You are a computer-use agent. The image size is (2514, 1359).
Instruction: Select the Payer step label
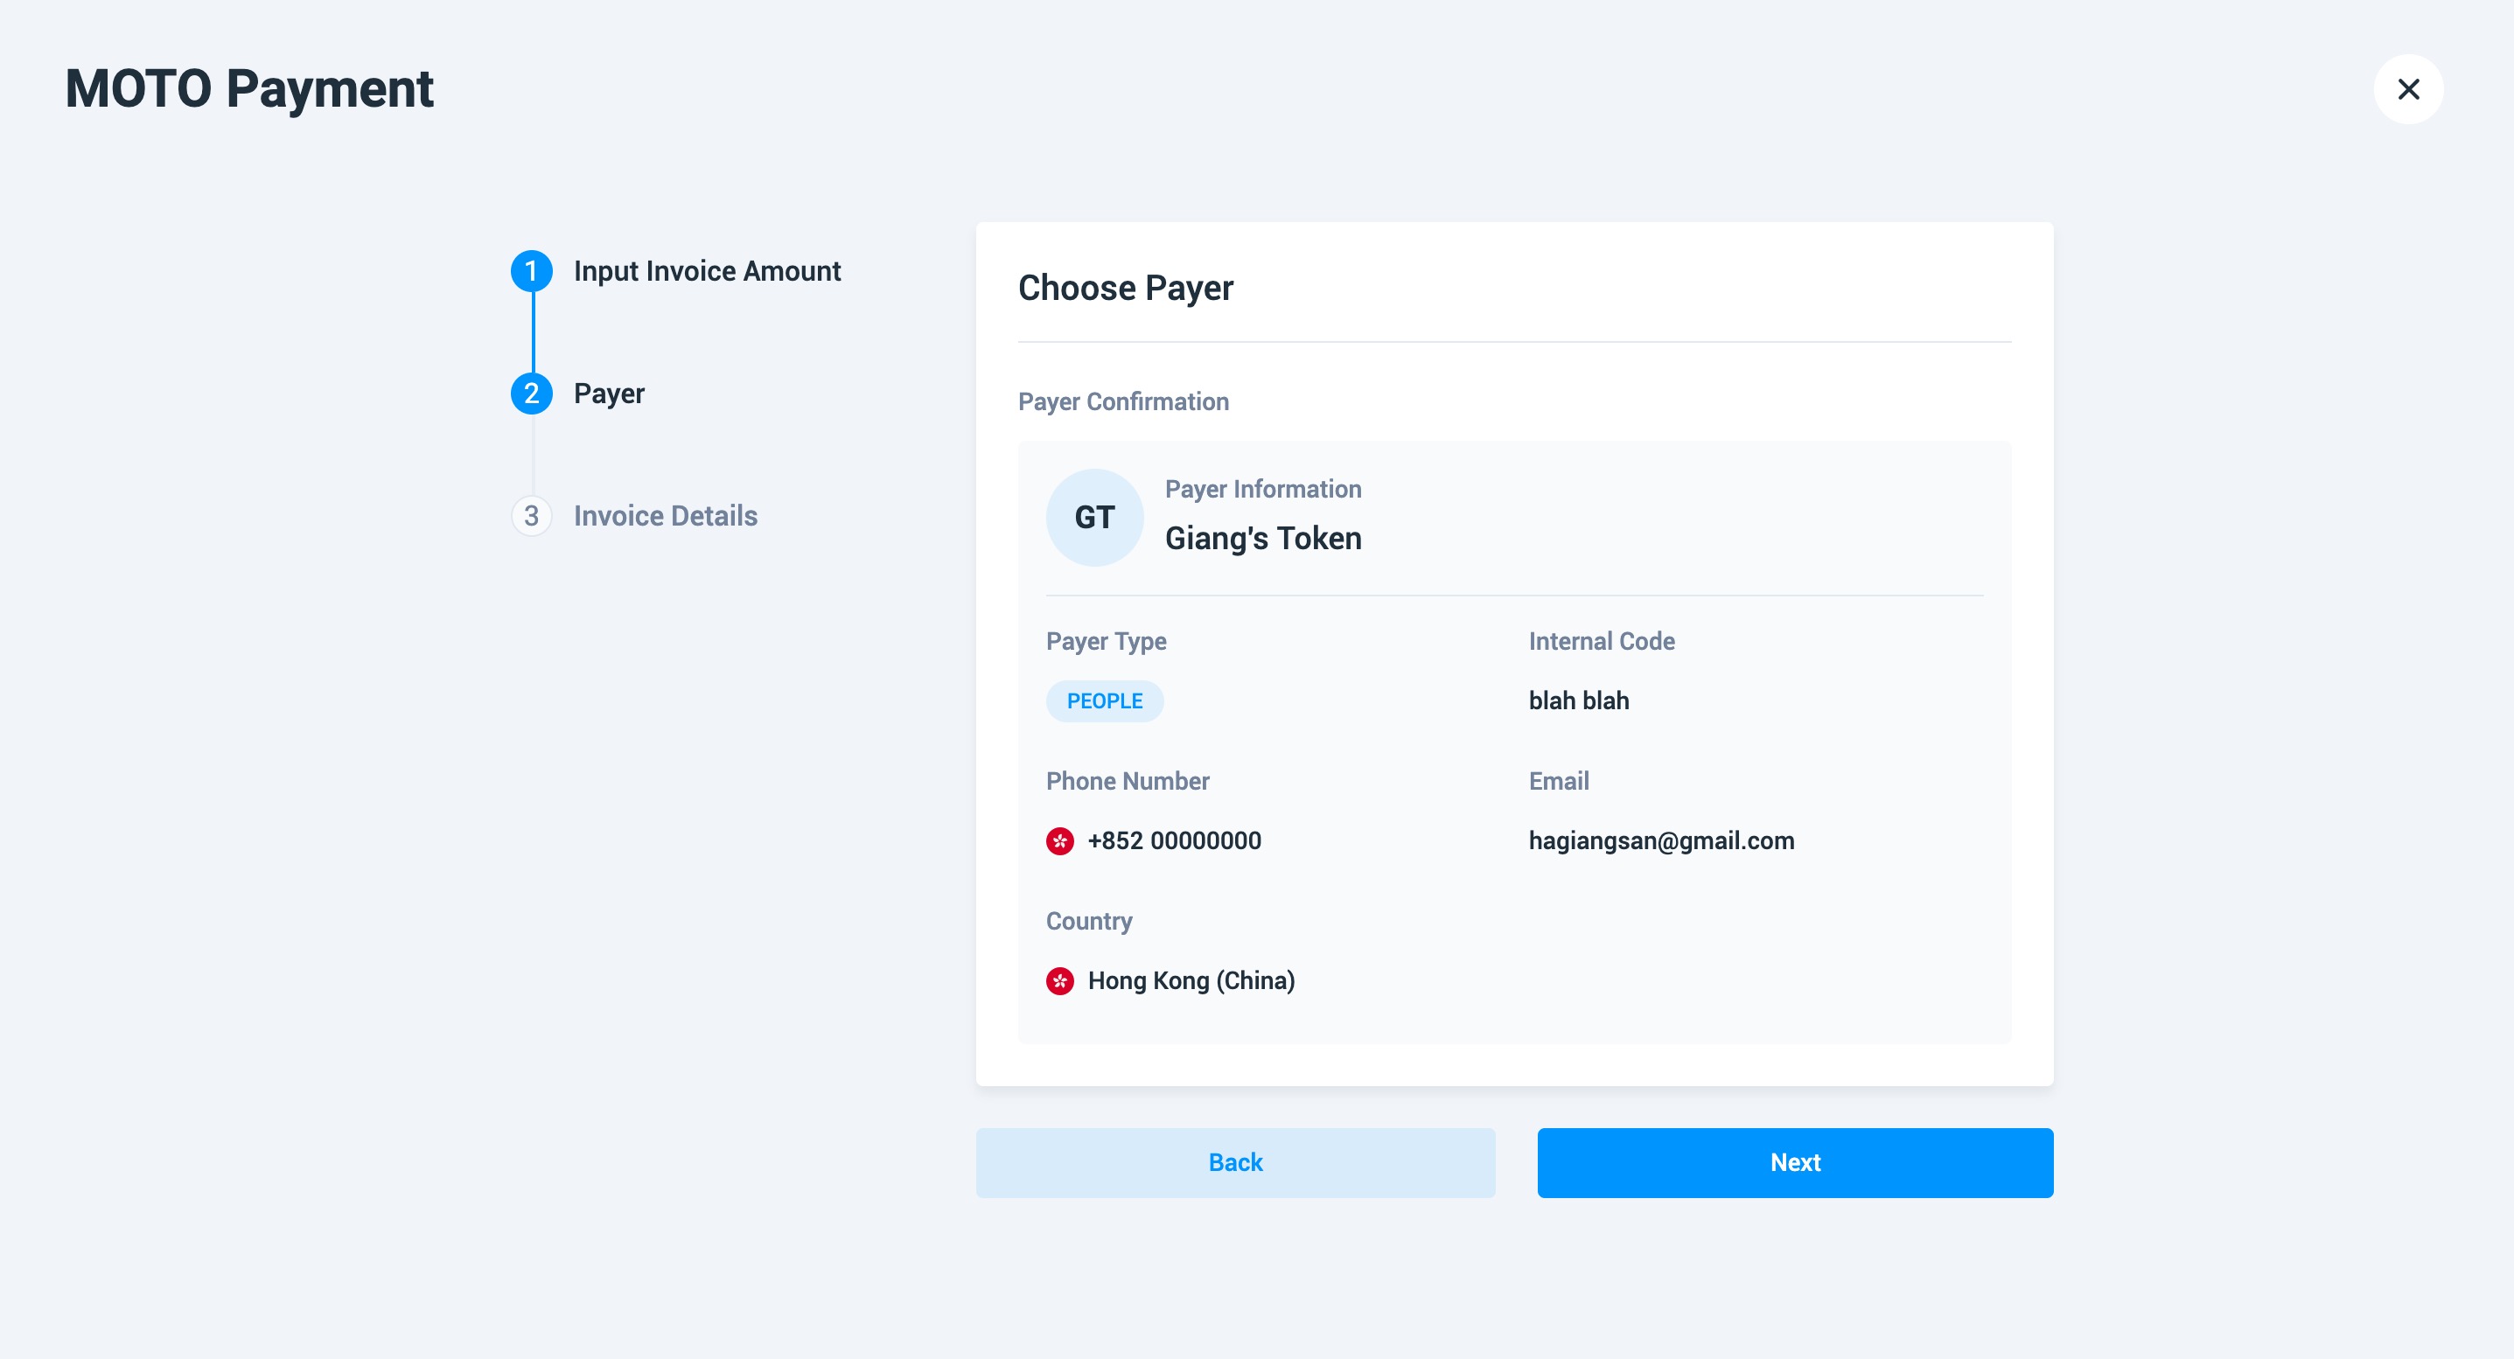point(609,394)
